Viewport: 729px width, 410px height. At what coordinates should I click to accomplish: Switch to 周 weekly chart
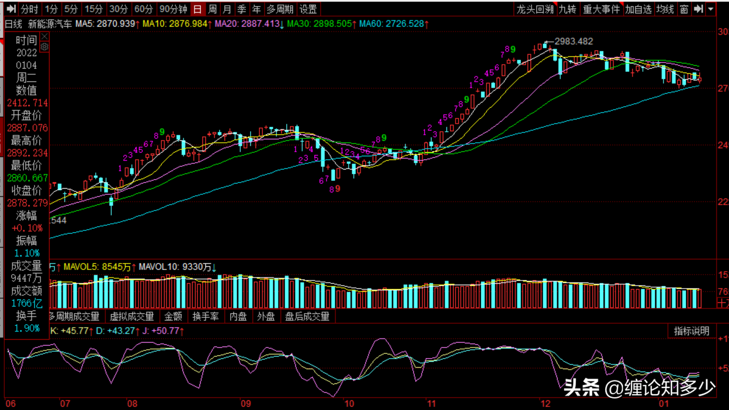coord(212,9)
